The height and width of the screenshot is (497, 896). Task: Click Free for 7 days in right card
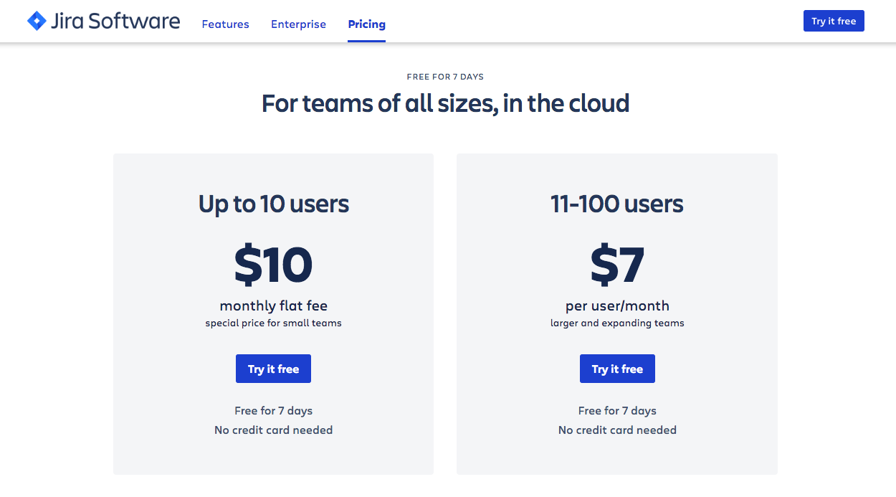(617, 410)
